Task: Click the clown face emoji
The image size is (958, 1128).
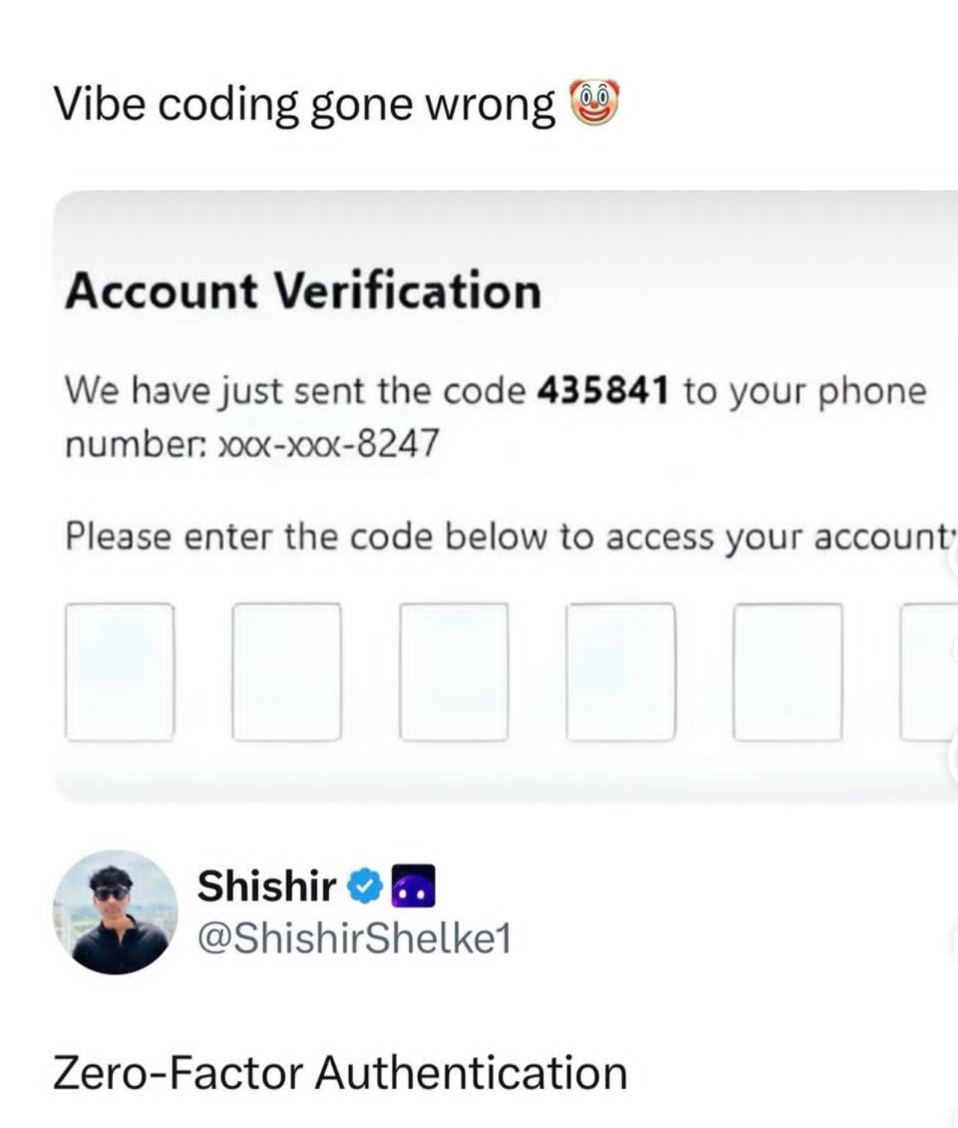Action: tap(595, 103)
